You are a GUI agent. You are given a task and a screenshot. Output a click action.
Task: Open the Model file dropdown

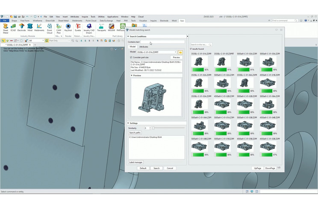click(175, 52)
